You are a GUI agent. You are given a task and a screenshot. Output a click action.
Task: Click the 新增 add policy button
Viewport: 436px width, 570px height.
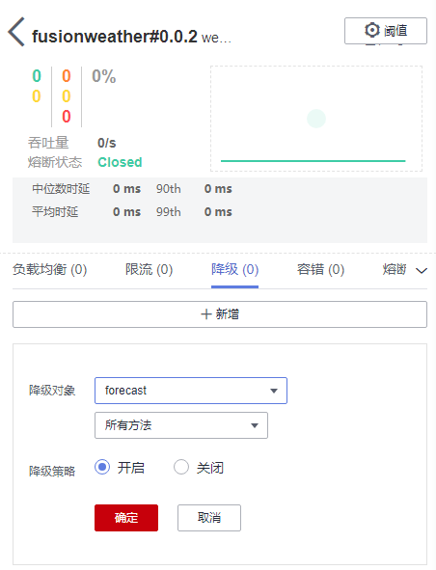[x=220, y=314]
